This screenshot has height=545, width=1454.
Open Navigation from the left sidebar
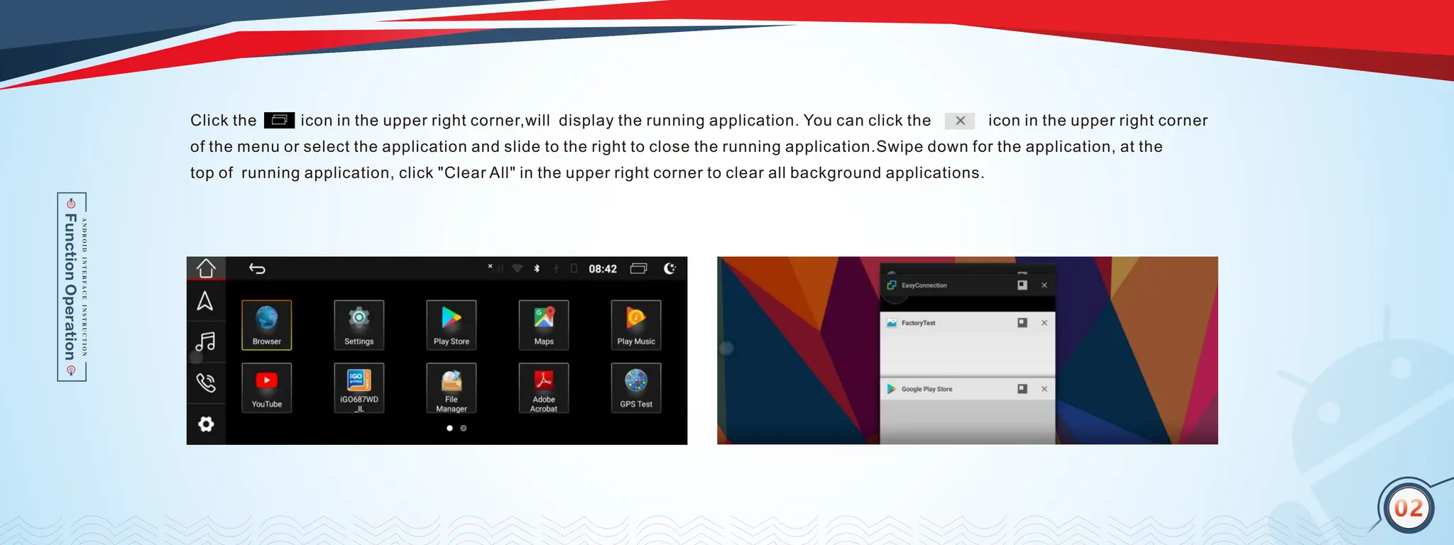205,302
